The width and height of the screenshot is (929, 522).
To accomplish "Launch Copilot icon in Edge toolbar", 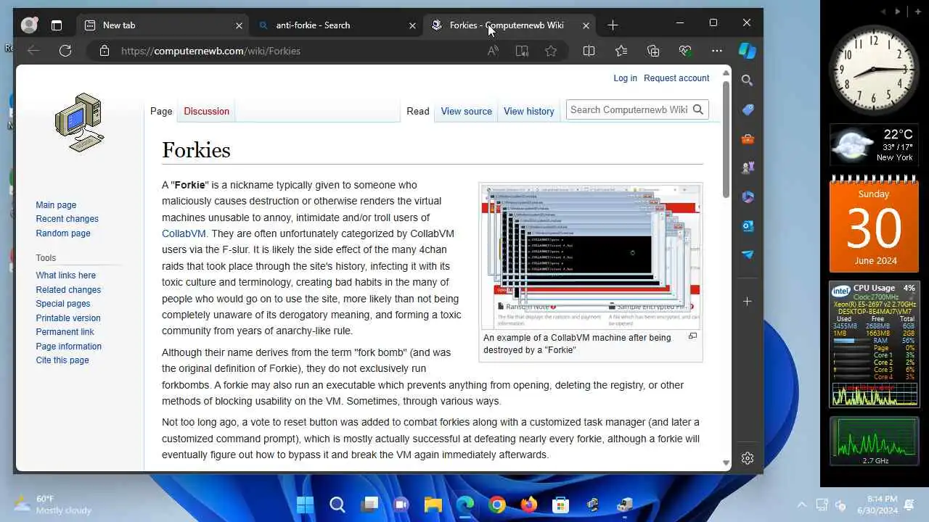I will [x=747, y=51].
